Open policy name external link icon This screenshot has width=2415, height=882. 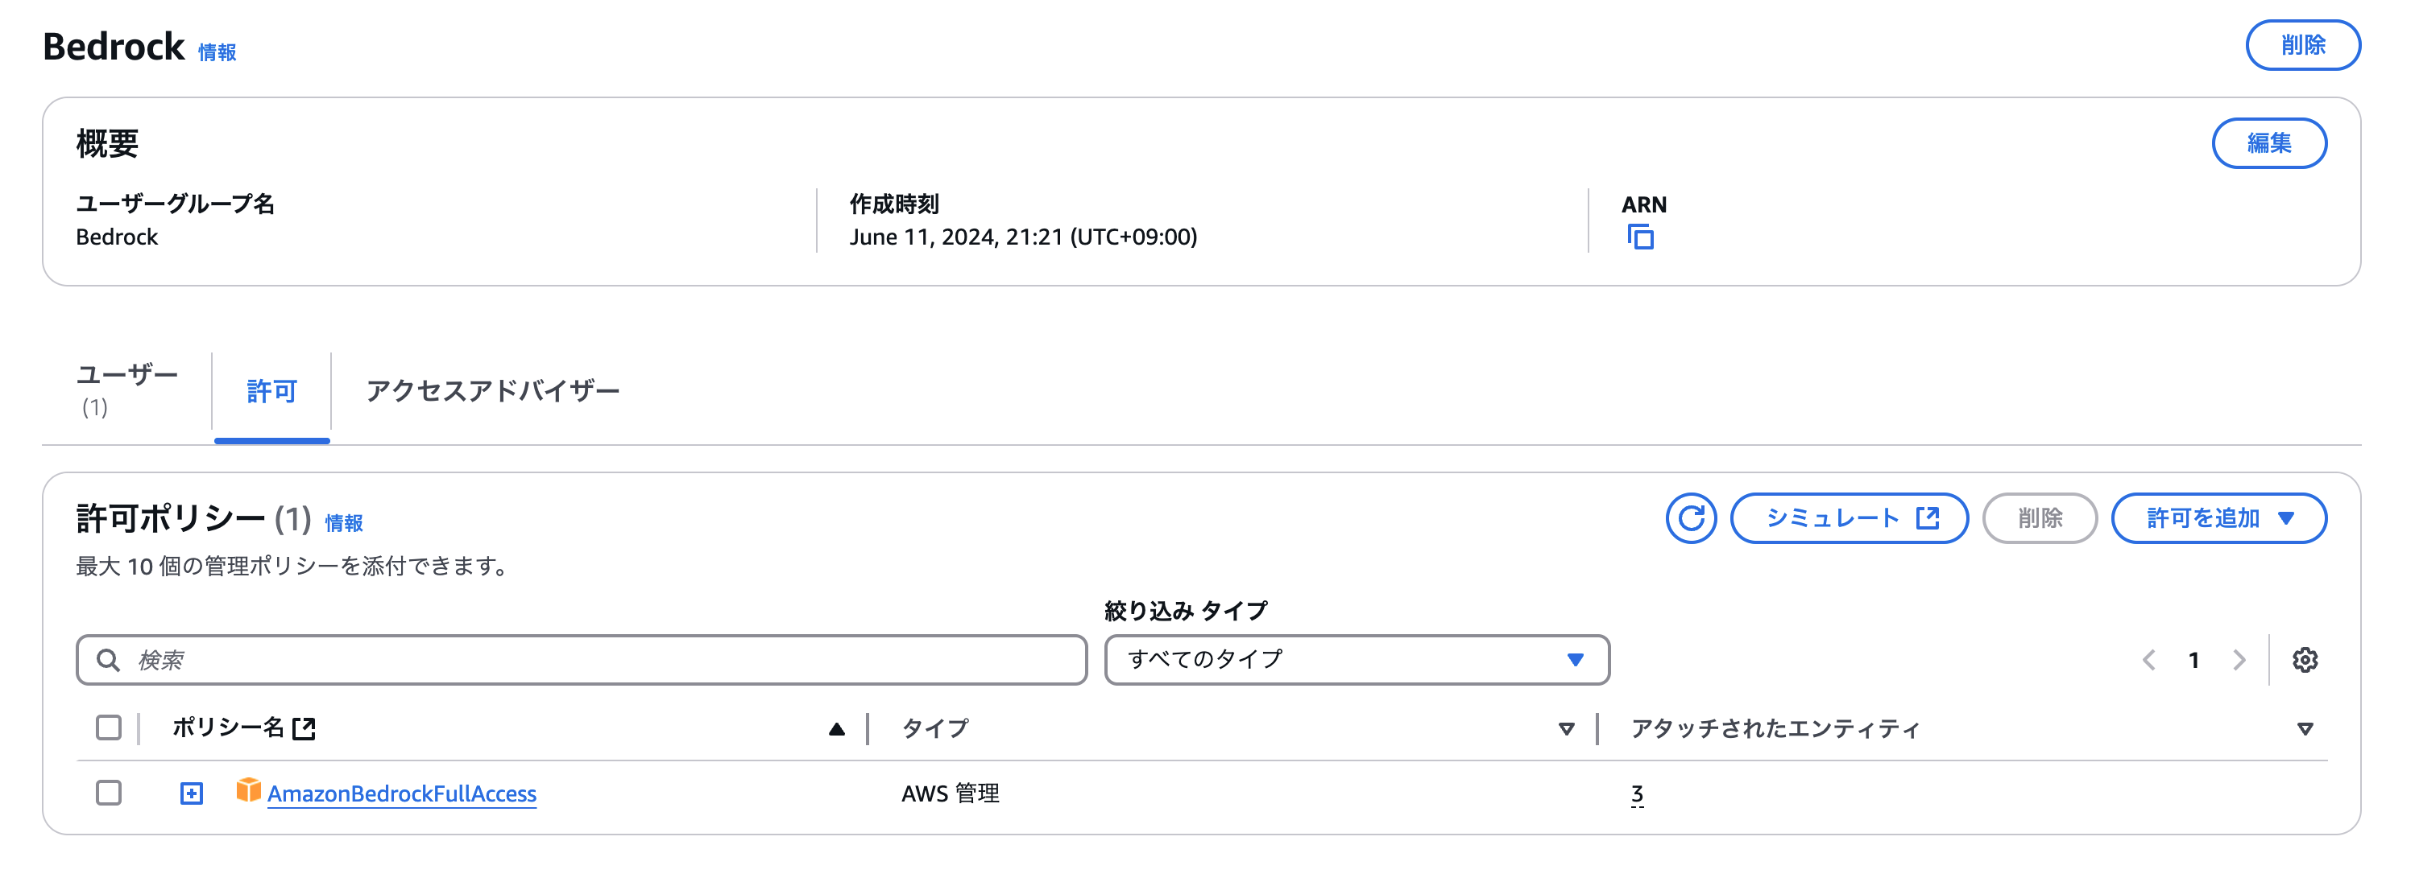304,727
